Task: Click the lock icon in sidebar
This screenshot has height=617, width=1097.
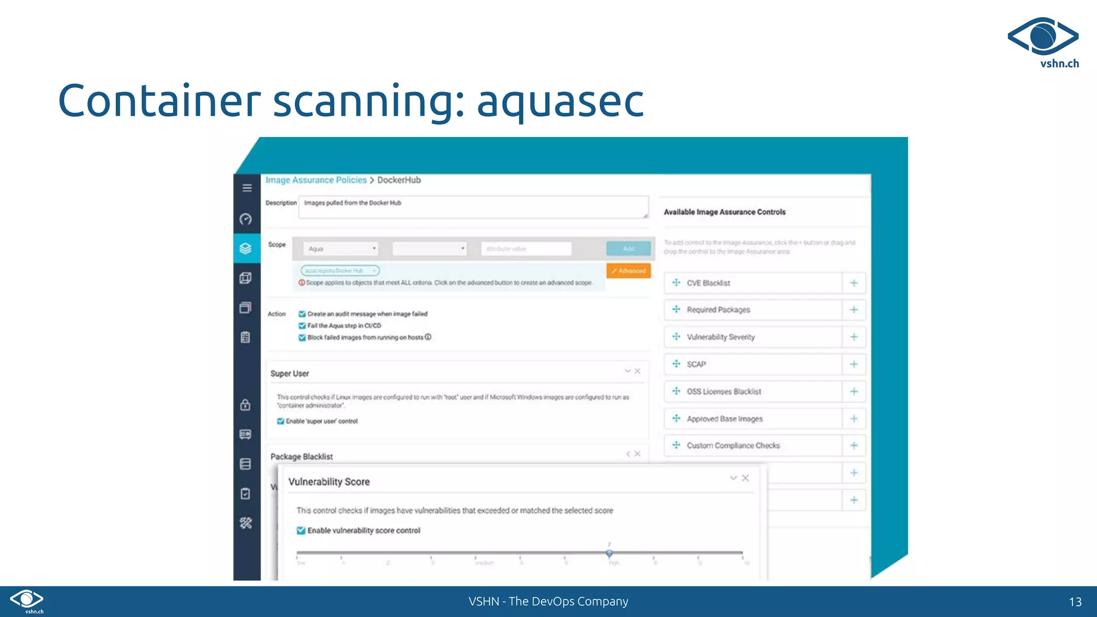Action: pyautogui.click(x=245, y=405)
